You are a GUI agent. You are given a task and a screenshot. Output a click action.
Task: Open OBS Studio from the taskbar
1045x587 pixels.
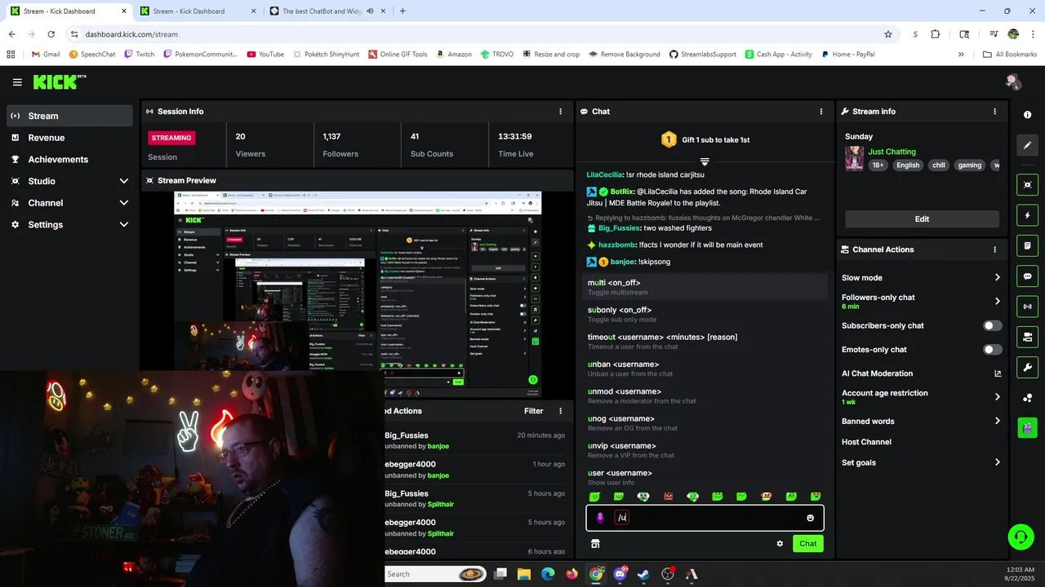(668, 574)
